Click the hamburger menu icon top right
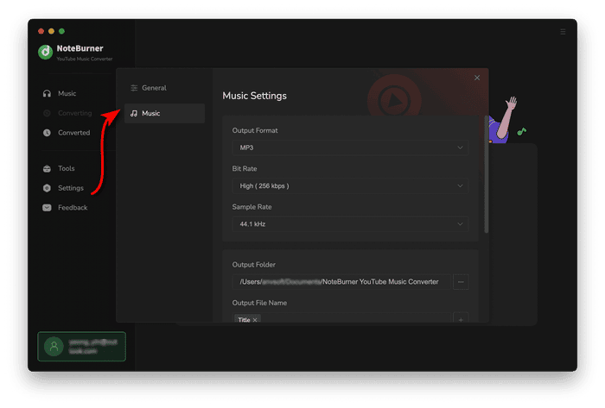 [x=563, y=32]
